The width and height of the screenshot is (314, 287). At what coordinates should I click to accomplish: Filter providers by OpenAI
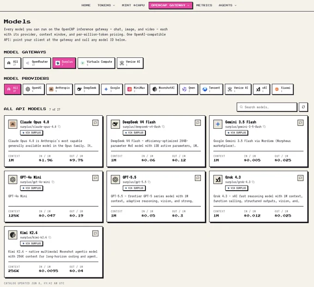pyautogui.click(x=34, y=89)
